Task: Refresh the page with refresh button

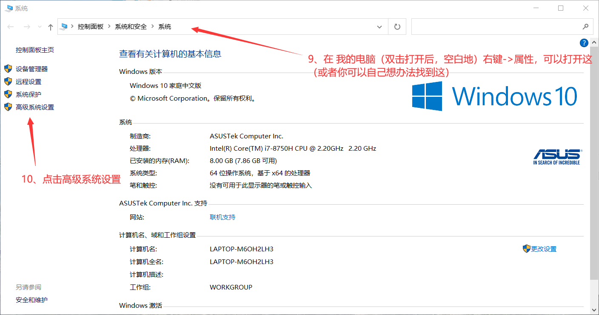Action: tap(397, 26)
